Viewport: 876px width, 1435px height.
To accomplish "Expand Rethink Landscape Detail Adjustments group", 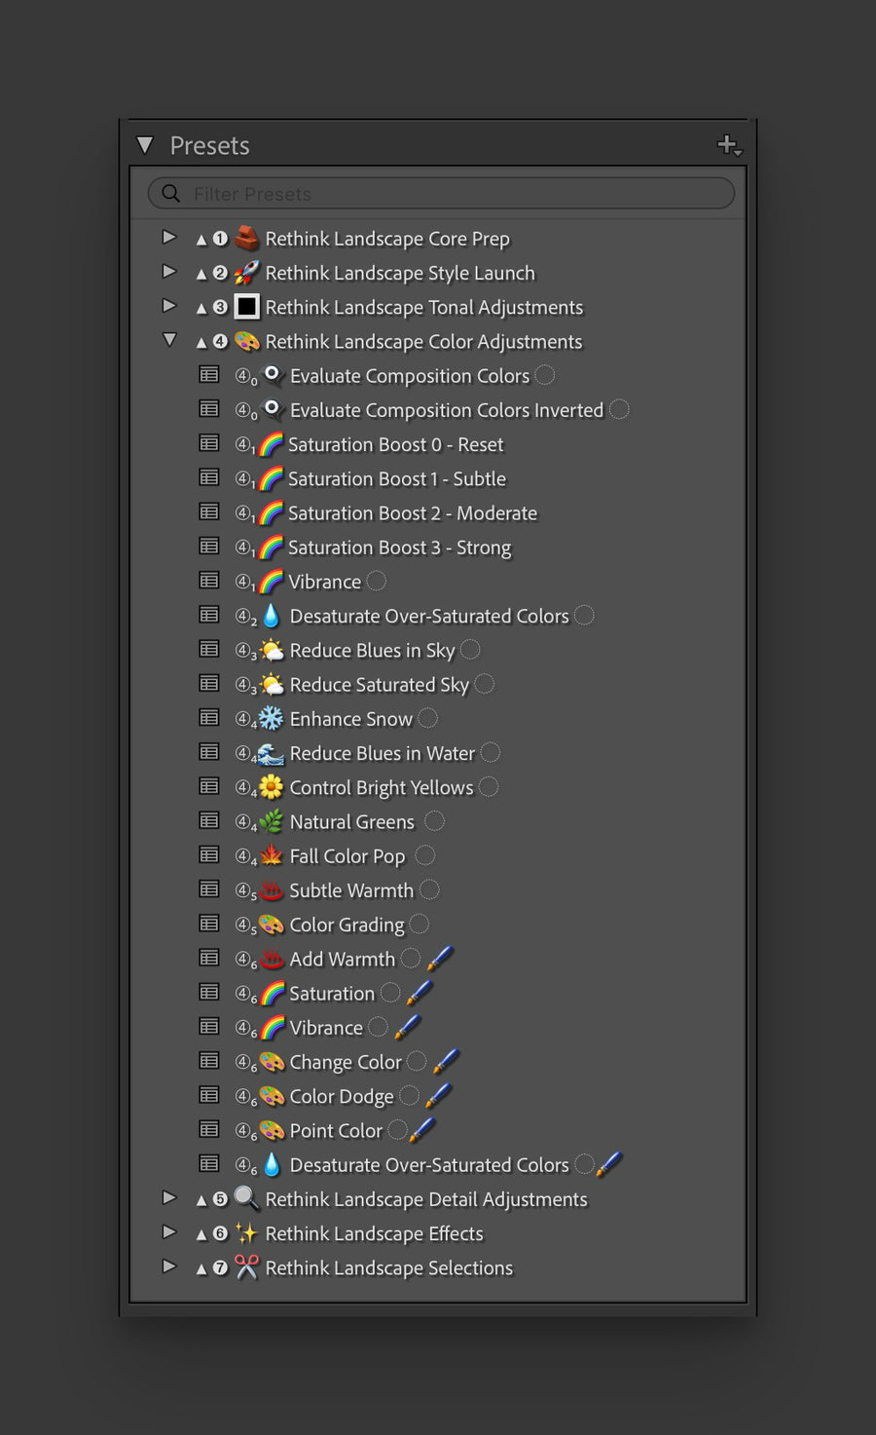I will [x=169, y=1198].
